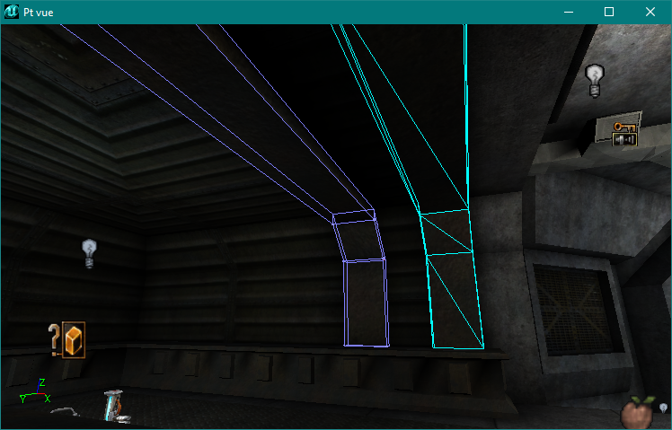Pick the orange box actor icon
Image resolution: width=672 pixels, height=430 pixels.
pyautogui.click(x=74, y=339)
